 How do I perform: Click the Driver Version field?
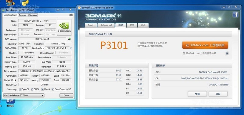[x=45, y=71]
